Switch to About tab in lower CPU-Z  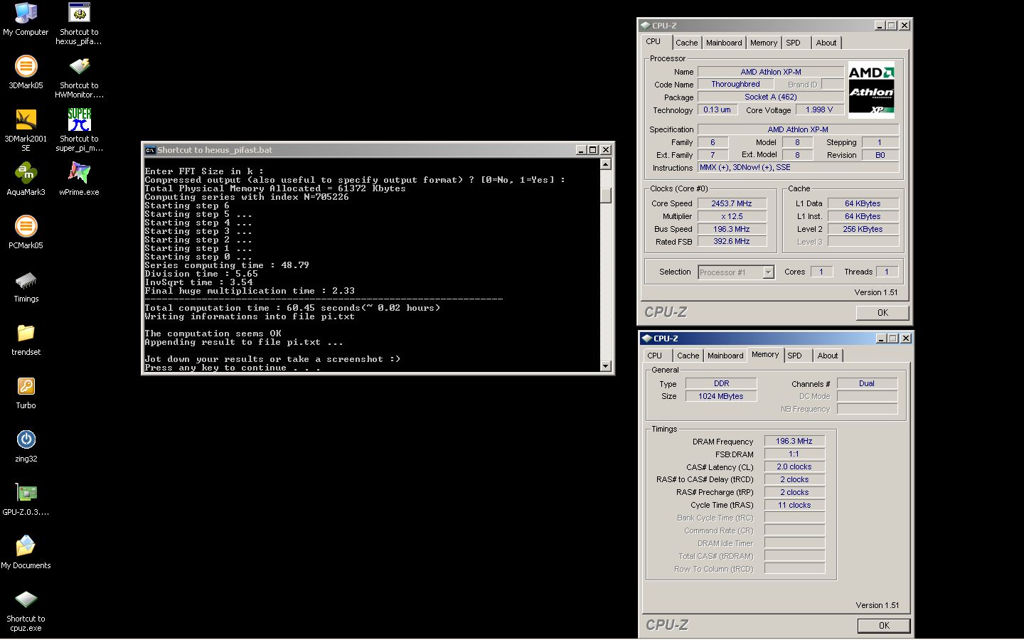click(x=828, y=356)
